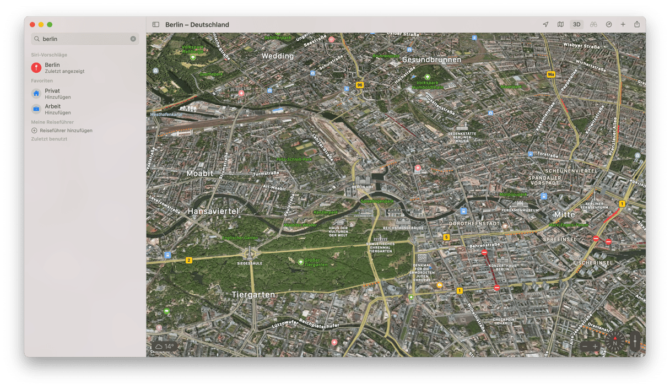The image size is (670, 389).
Task: Zoom in with the map plus button
Action: [x=595, y=347]
